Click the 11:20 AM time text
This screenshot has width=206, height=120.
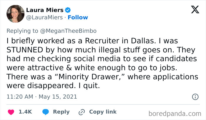pyautogui.click(x=19, y=97)
